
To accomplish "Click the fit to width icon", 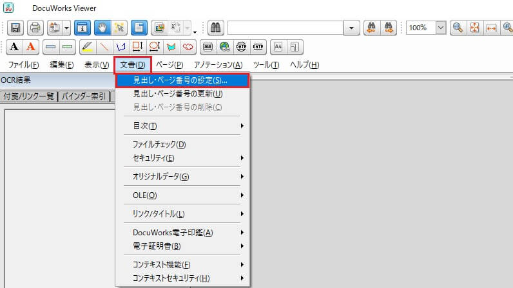I will 491,28.
